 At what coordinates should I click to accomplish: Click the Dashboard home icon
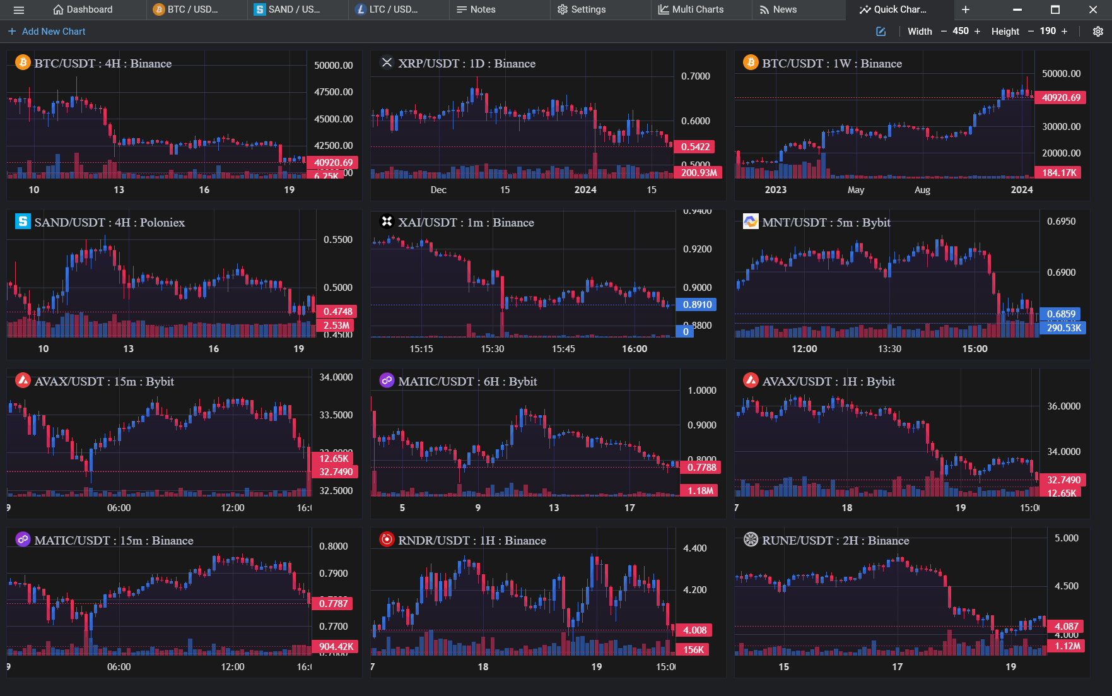tap(57, 9)
